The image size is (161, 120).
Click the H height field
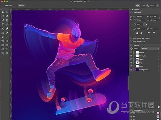154,20
